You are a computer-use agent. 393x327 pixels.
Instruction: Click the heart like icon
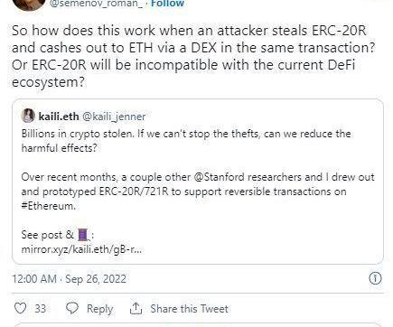pos(20,308)
